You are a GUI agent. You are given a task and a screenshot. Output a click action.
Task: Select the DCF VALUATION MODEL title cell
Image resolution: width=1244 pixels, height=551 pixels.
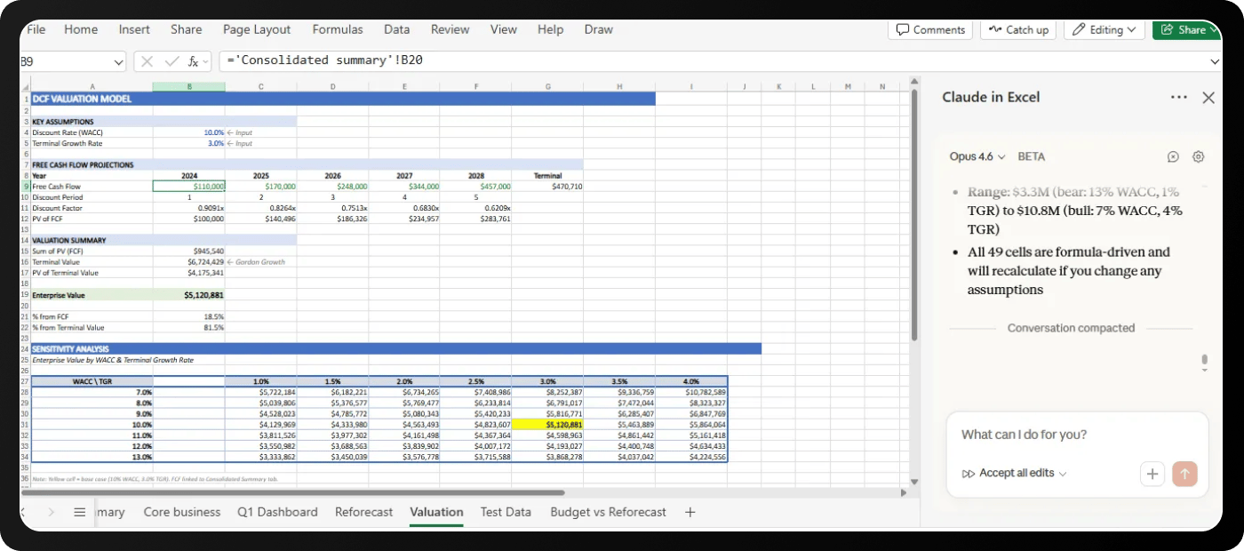pyautogui.click(x=92, y=99)
